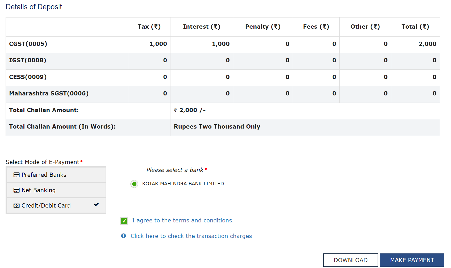Click the cash icon beside Credit/Debit Card
This screenshot has height=268, width=451.
click(x=16, y=206)
